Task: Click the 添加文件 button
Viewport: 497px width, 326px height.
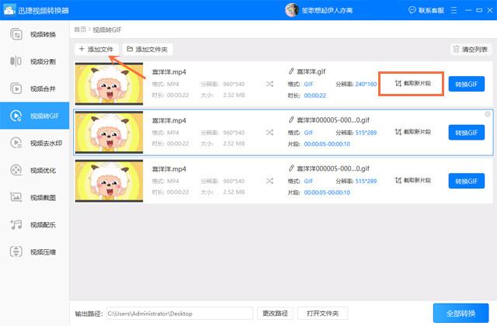Action: coord(96,49)
